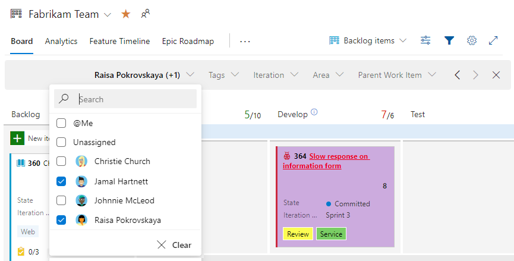Click the effort value 8 on card 364
The width and height of the screenshot is (514, 261).
[384, 186]
